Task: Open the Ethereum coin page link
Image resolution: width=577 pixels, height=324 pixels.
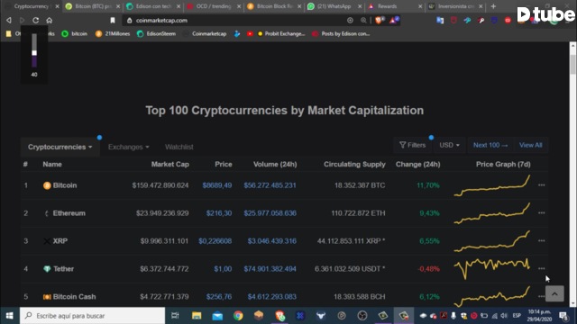Action: coord(69,213)
